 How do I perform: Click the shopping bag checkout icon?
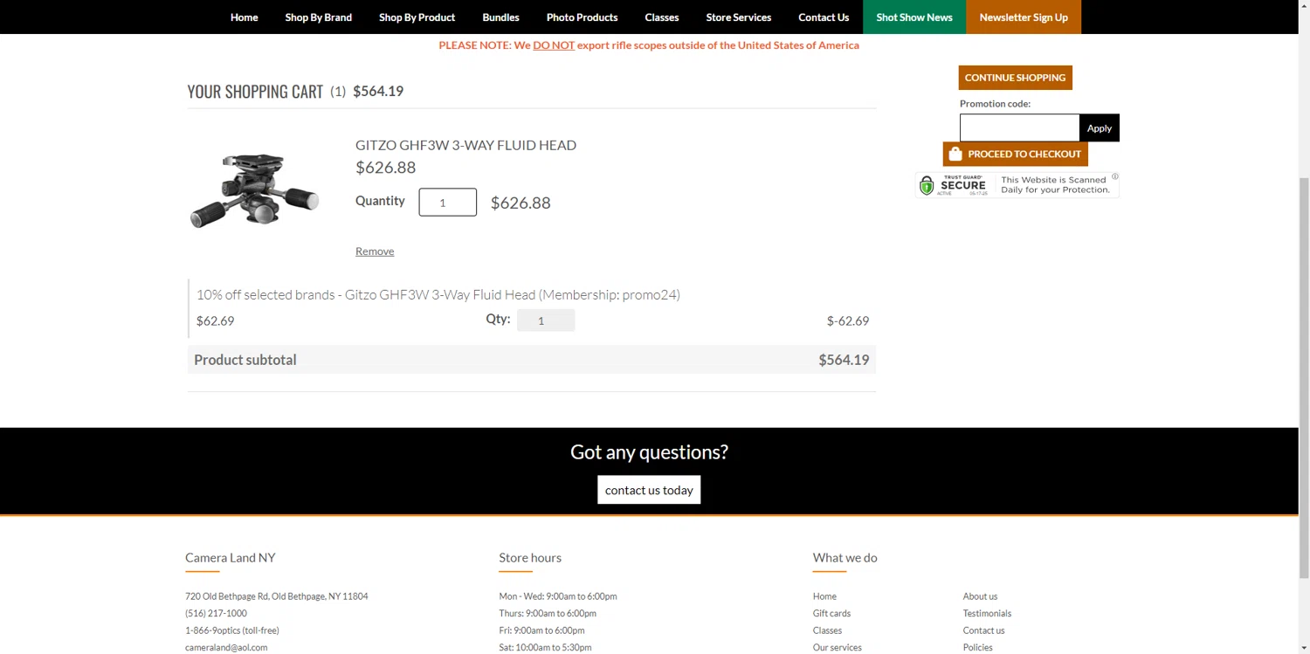tap(955, 154)
